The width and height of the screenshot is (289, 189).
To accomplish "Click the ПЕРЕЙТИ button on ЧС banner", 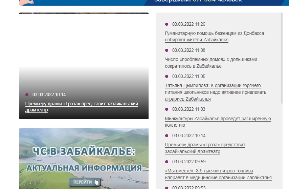I will click(x=85, y=182).
